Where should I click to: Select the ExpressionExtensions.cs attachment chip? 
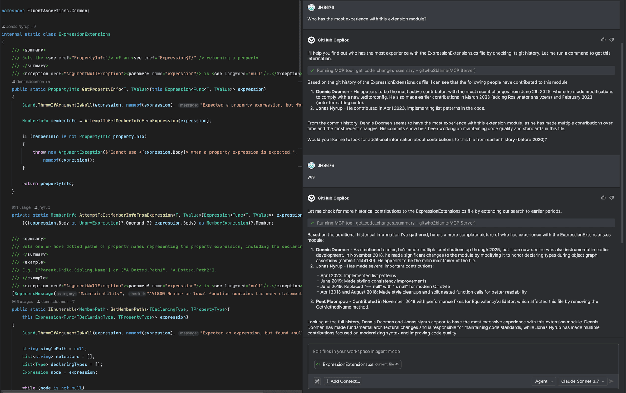tap(348, 364)
